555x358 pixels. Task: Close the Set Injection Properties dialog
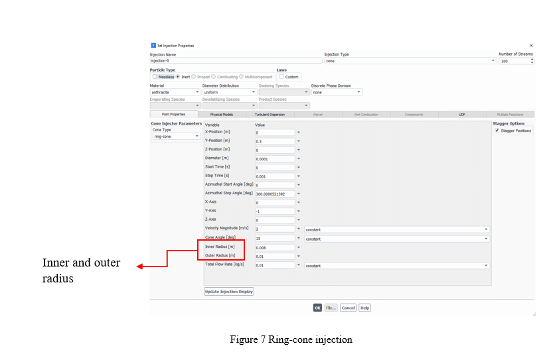[x=530, y=45]
